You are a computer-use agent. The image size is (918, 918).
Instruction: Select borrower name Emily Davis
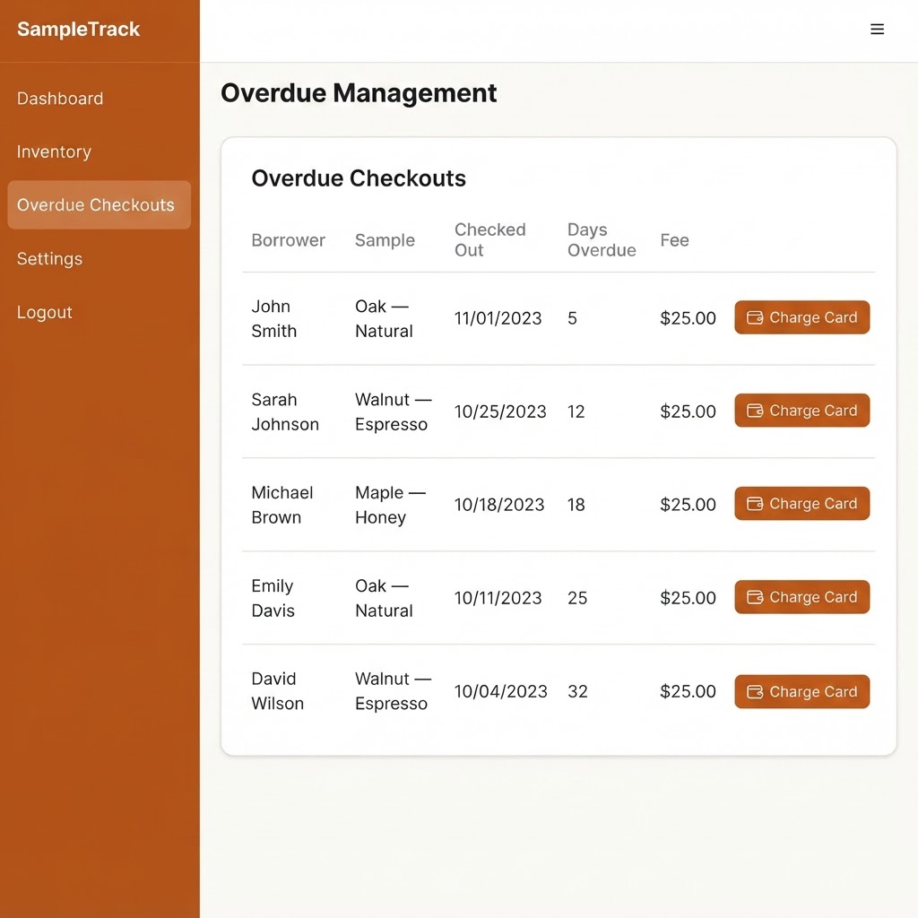pos(273,598)
